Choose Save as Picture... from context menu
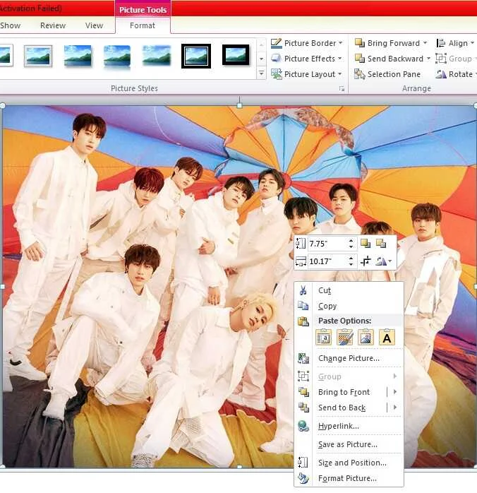Screen dimensions: 477x493 tap(349, 444)
